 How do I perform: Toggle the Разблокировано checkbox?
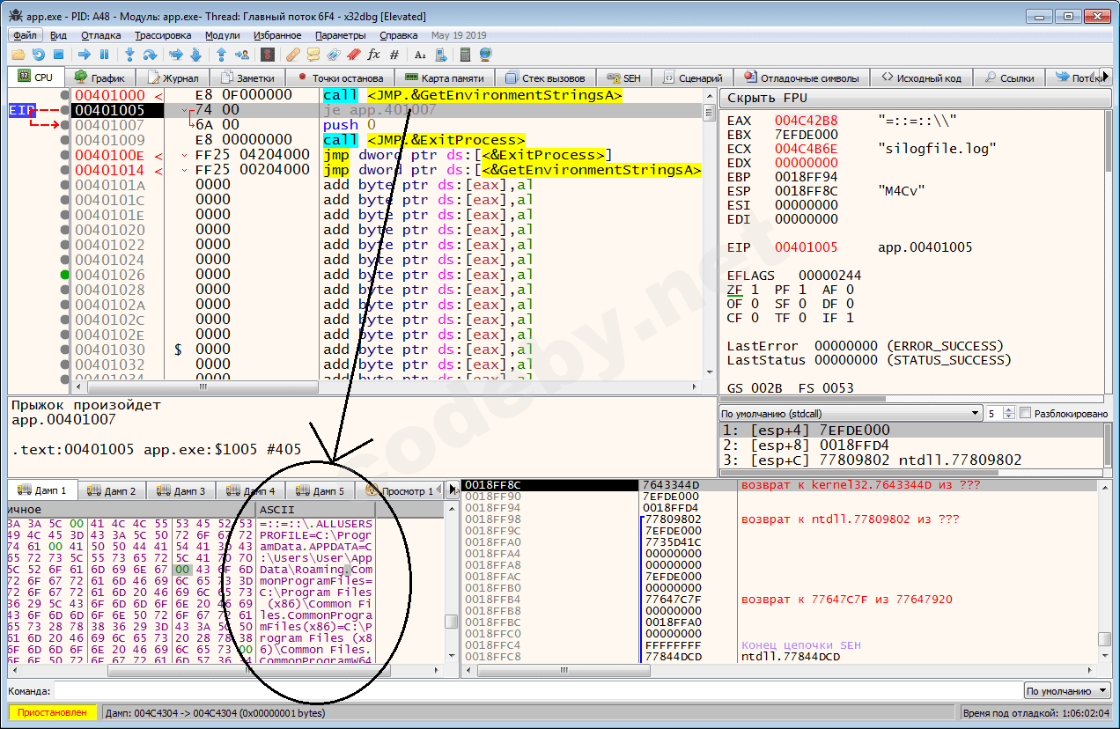1024,413
